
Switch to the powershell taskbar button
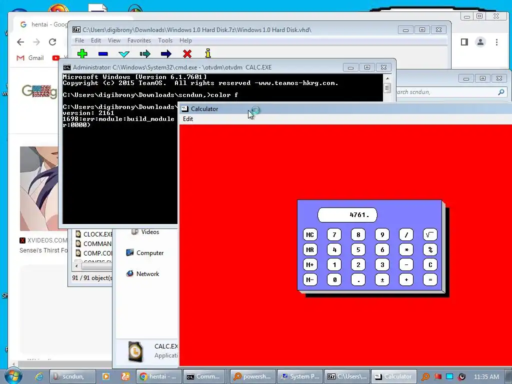252,376
